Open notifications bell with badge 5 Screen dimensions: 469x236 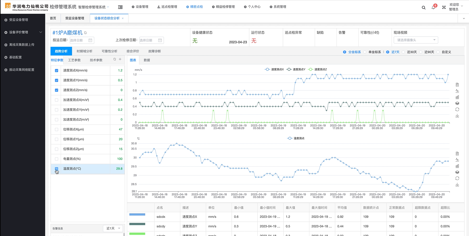(x=434, y=7)
